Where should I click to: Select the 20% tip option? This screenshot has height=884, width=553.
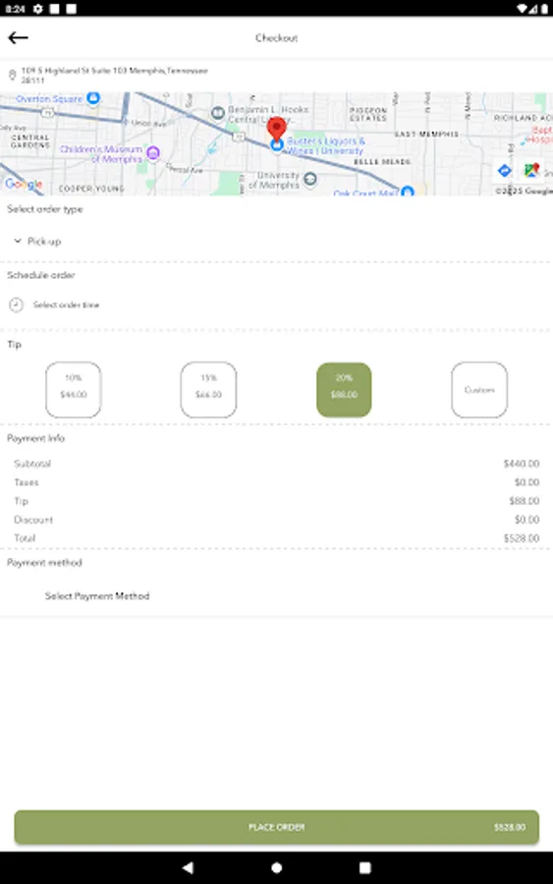(344, 390)
